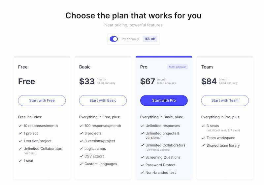Click Start with Team button
264x185 pixels.
pyautogui.click(x=225, y=100)
